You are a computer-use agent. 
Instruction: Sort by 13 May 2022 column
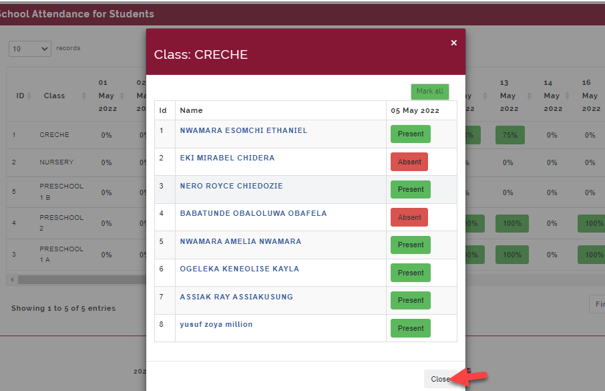pyautogui.click(x=514, y=96)
